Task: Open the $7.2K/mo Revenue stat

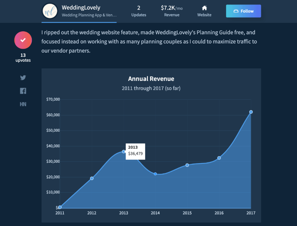Action: pyautogui.click(x=172, y=11)
